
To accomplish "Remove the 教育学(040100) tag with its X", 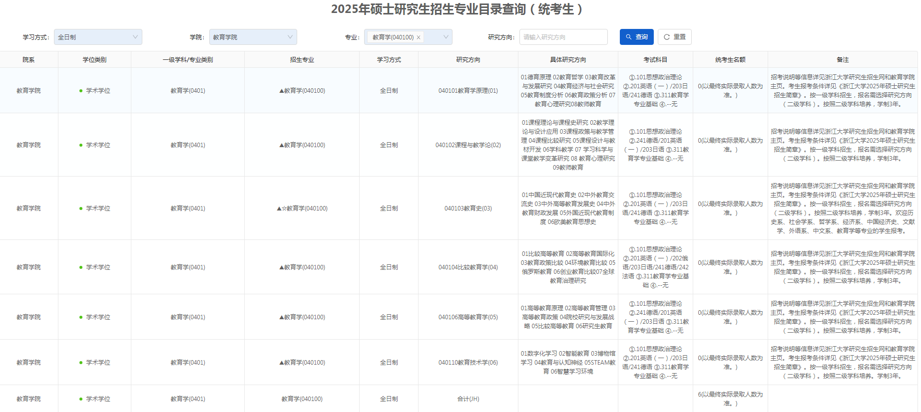I will tap(419, 37).
